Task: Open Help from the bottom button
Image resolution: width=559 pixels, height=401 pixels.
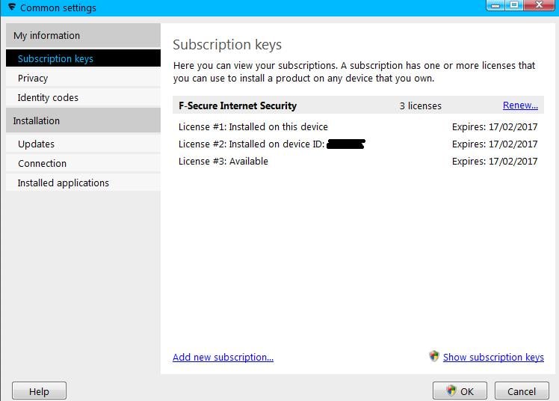Action: tap(39, 391)
